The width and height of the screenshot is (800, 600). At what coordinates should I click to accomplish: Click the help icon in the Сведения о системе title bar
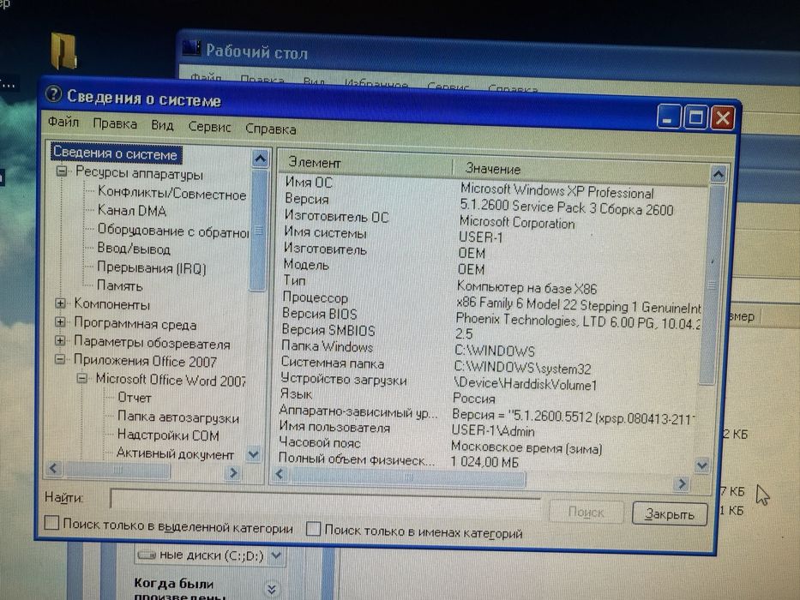point(53,94)
